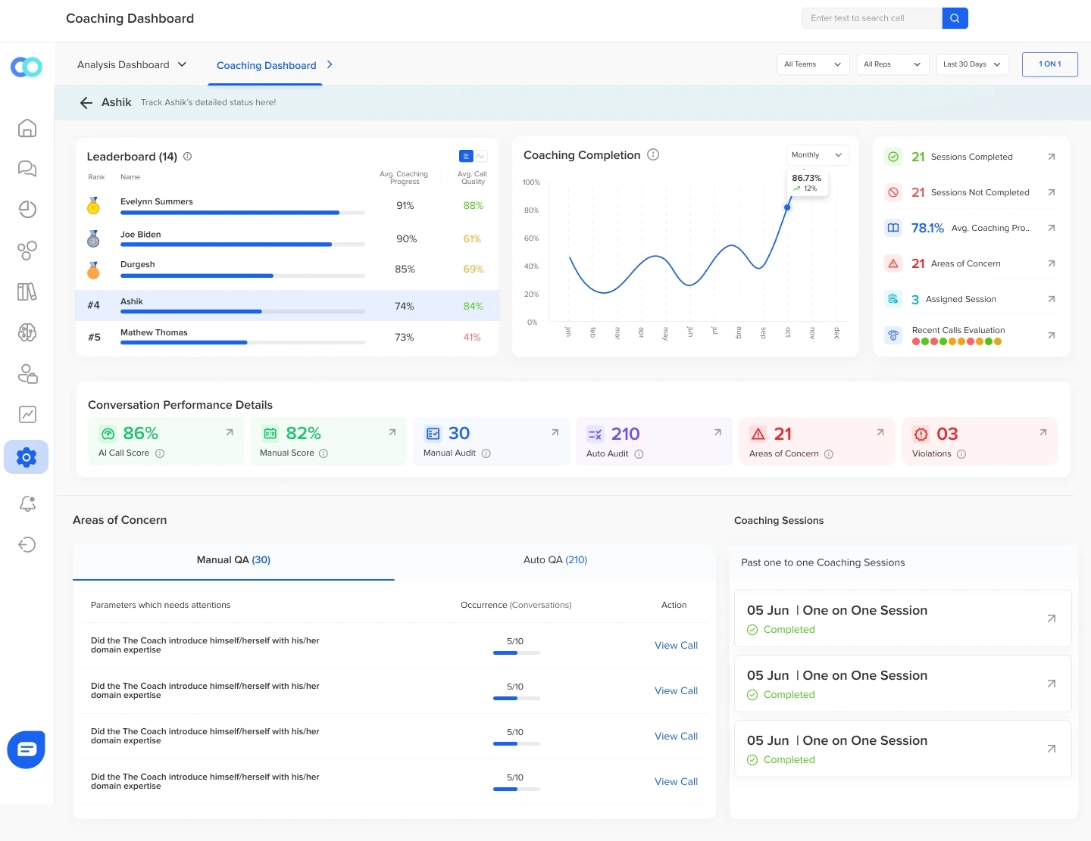This screenshot has width=1091, height=841.
Task: Select list view toggle on Leaderboard
Action: coord(465,155)
